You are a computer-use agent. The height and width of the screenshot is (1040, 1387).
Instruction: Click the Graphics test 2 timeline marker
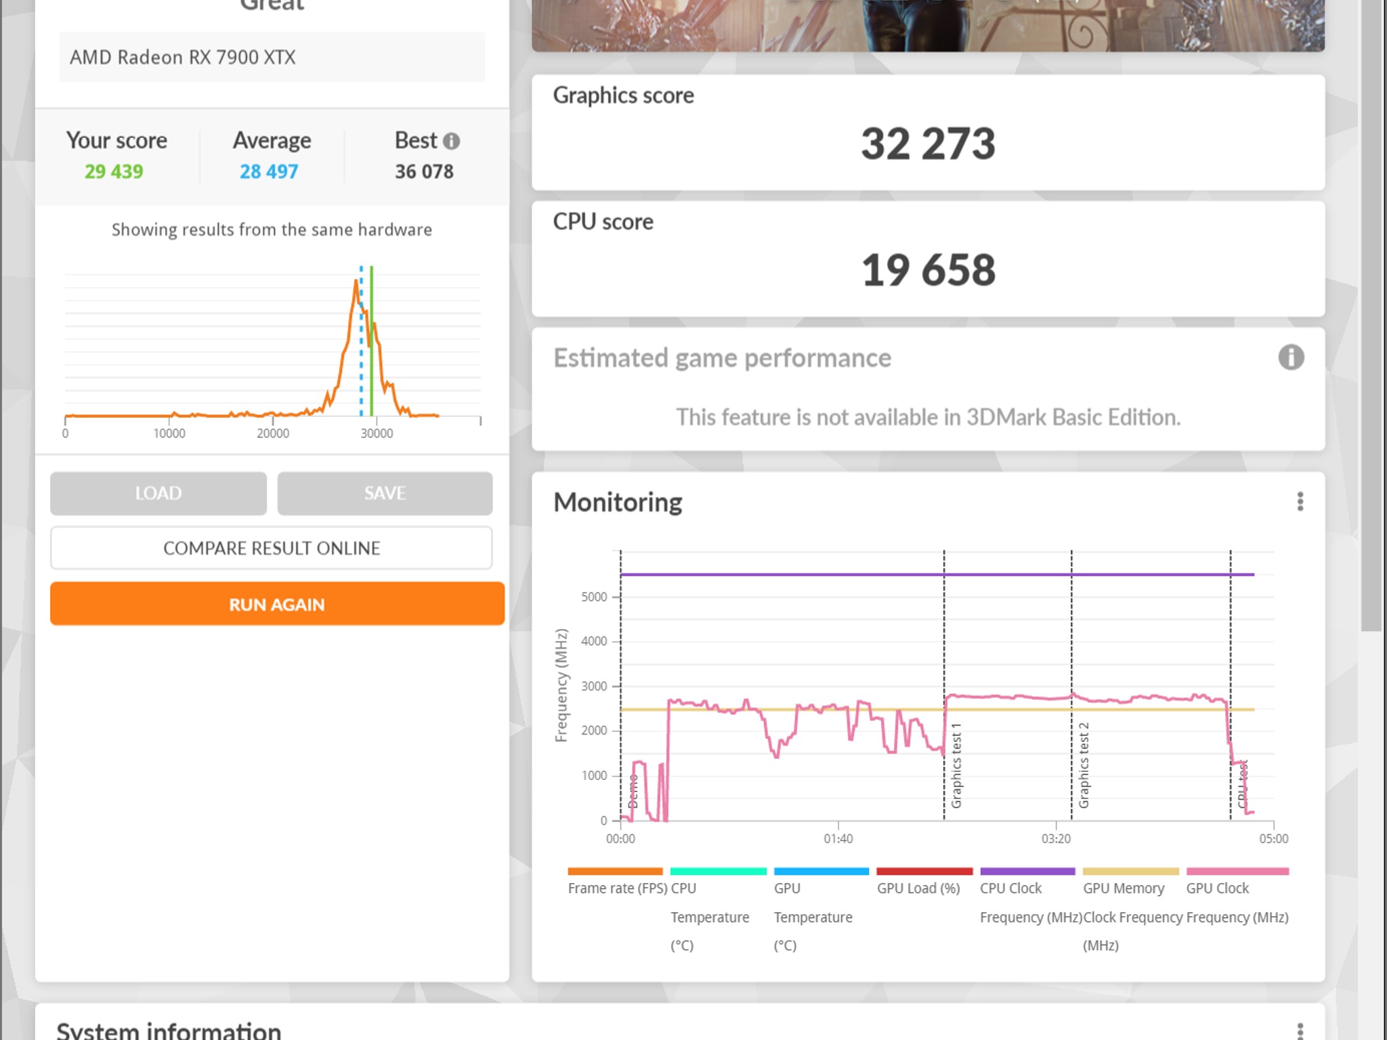pos(1084,766)
